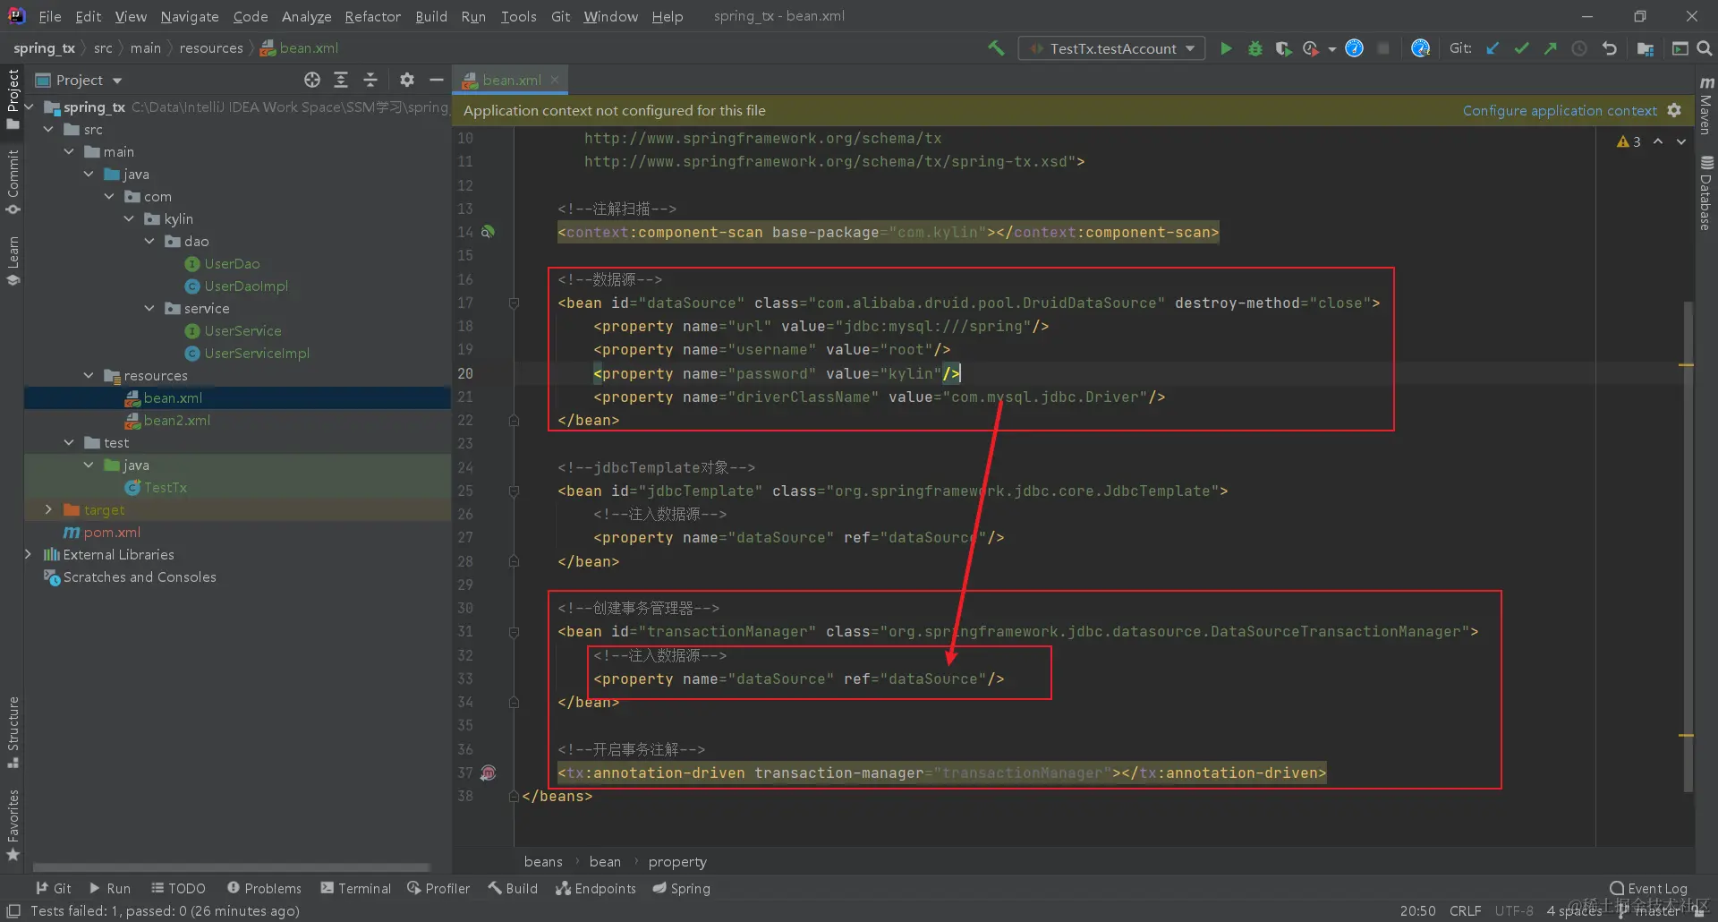Expand the target folder node
Viewport: 1718px width, 922px height.
click(x=48, y=510)
